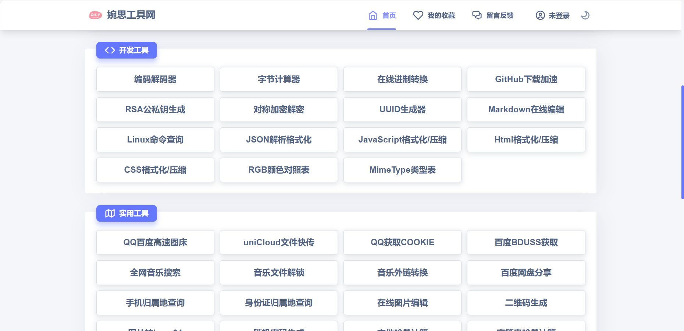Open the RSA公私钥生成 tool
Screen dimensions: 684x331
coord(155,109)
